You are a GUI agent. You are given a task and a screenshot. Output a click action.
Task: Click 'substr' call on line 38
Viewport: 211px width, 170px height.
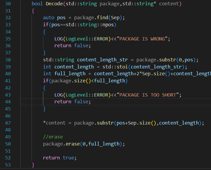167,60
